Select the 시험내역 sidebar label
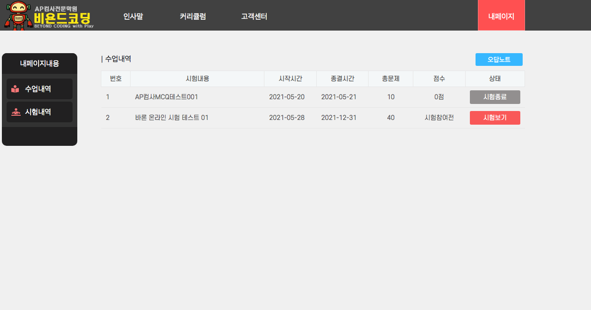 (x=38, y=112)
